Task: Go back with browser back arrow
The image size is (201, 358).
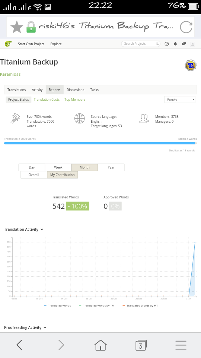Action: (x=20, y=345)
